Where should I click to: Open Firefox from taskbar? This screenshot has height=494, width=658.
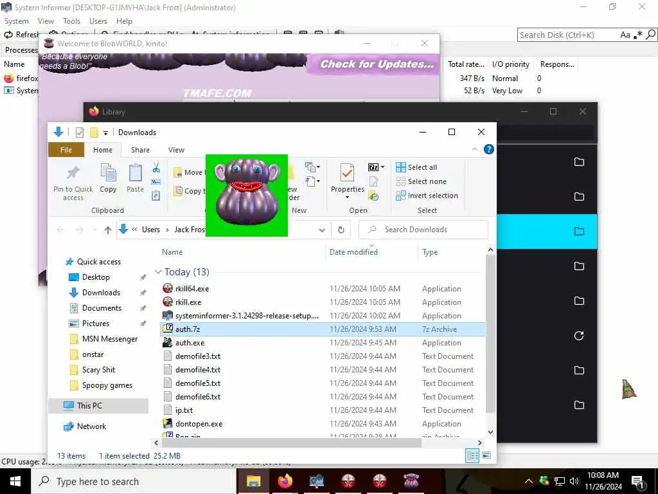[285, 481]
